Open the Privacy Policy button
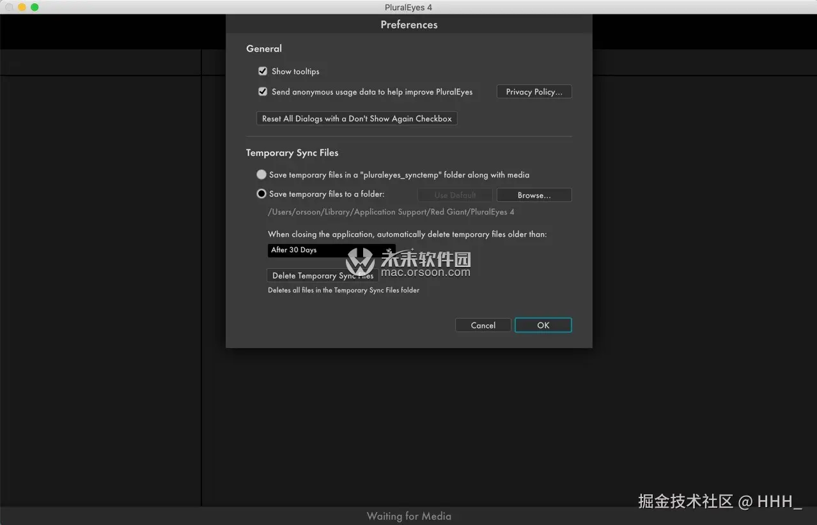Image resolution: width=817 pixels, height=525 pixels. click(x=534, y=92)
